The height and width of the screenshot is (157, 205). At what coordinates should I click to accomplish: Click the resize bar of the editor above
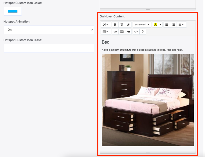tap(148, 9)
